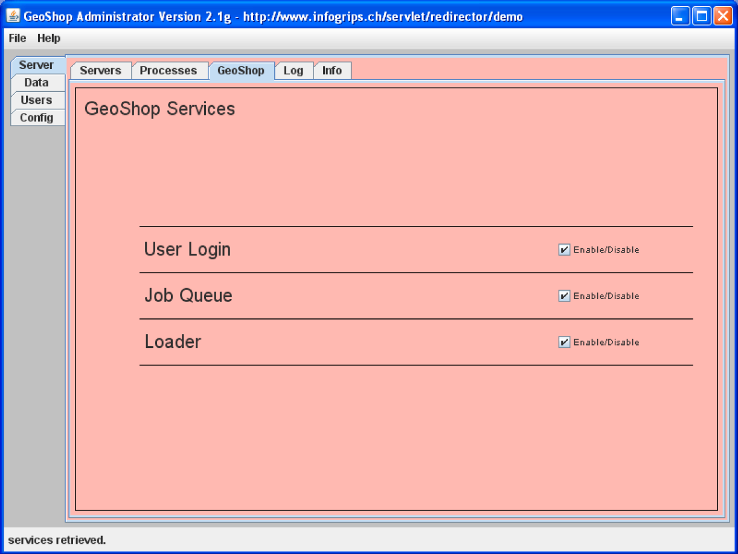Minimize the GeoShop Administrator window

click(x=680, y=16)
